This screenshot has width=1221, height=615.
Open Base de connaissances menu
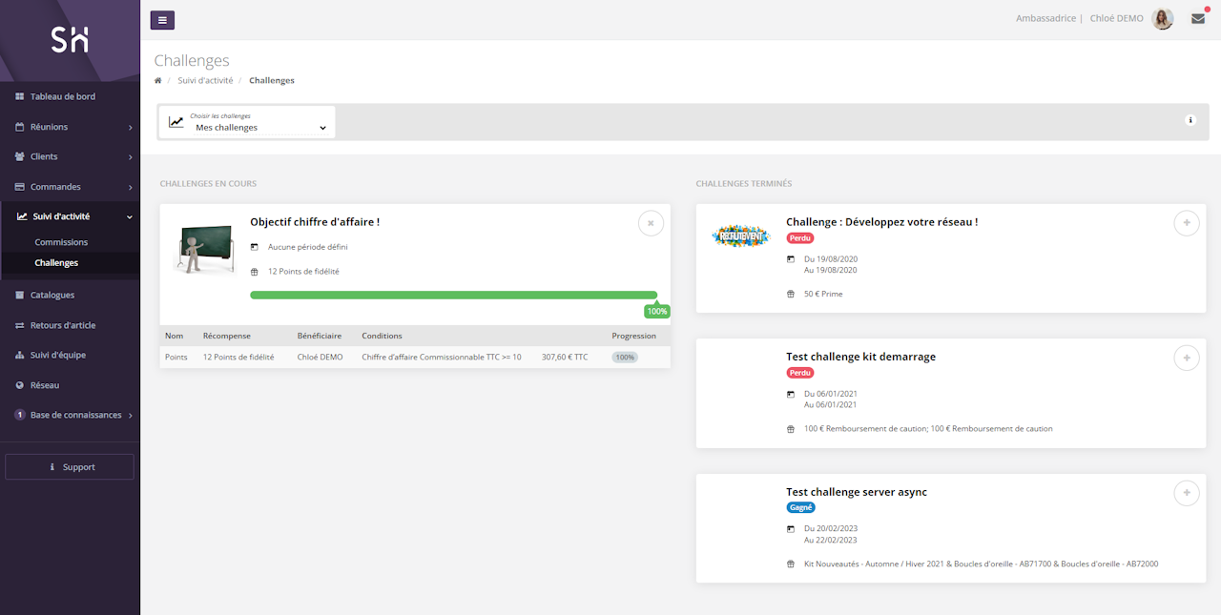pos(75,415)
